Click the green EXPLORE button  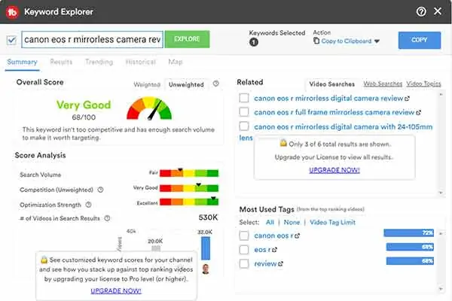pyautogui.click(x=187, y=39)
